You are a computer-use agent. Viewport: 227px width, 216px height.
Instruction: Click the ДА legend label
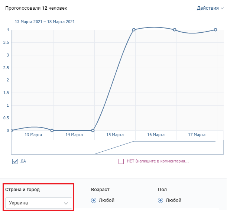[x=23, y=161]
